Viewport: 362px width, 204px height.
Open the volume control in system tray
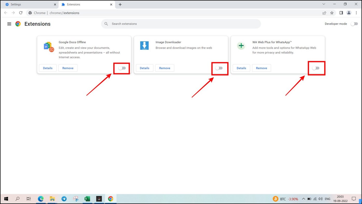(321, 199)
